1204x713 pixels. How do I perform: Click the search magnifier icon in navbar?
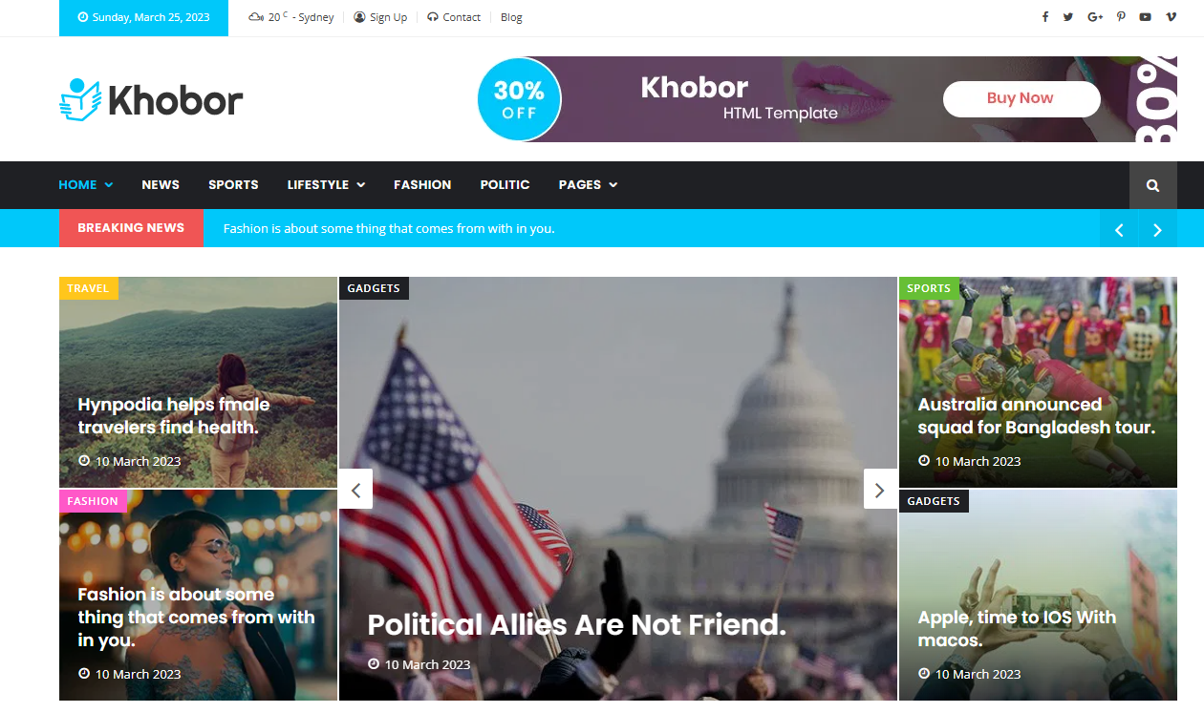pyautogui.click(x=1153, y=185)
